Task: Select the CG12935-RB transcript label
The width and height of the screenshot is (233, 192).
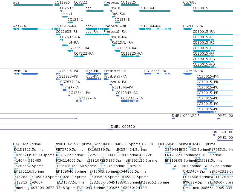Action: click(x=67, y=32)
